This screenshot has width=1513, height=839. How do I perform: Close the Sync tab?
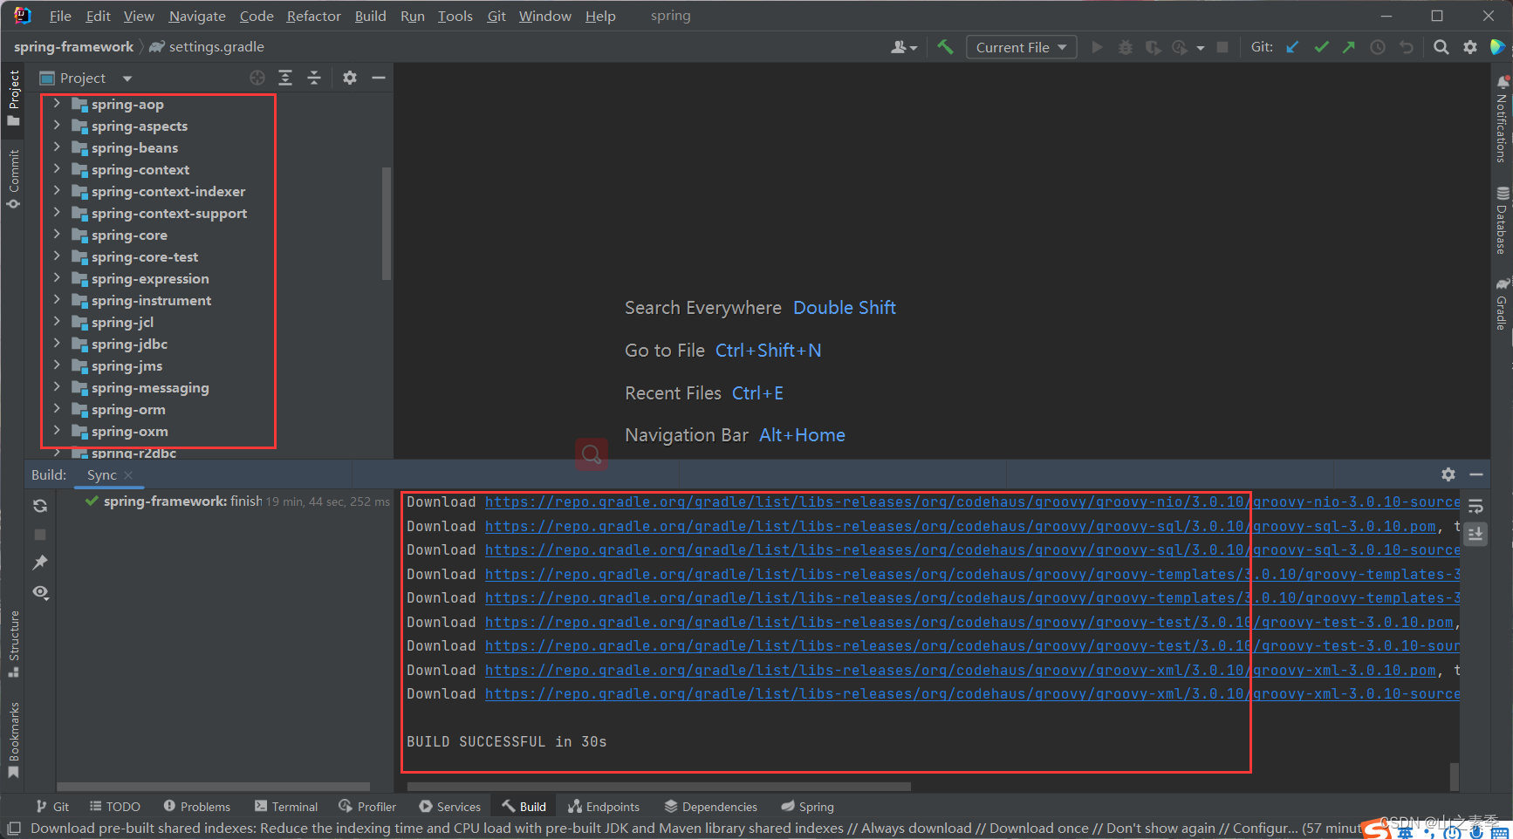pyautogui.click(x=128, y=475)
